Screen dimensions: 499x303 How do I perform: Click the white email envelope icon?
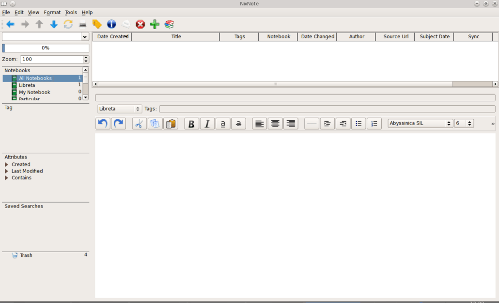point(125,24)
